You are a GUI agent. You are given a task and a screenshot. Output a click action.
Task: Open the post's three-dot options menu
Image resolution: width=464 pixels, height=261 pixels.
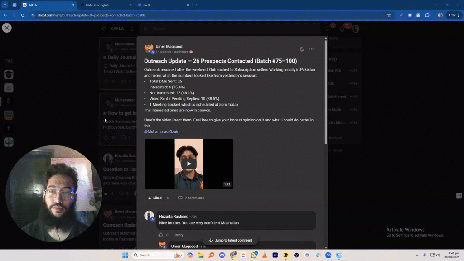[311, 49]
